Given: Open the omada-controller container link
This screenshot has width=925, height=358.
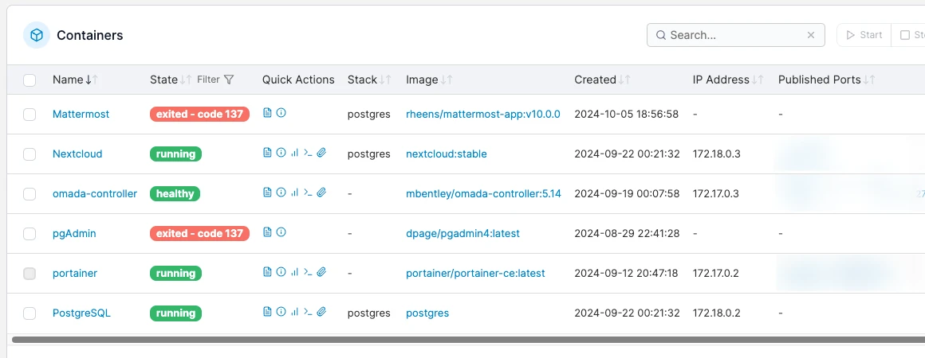Looking at the screenshot, I should (x=94, y=193).
